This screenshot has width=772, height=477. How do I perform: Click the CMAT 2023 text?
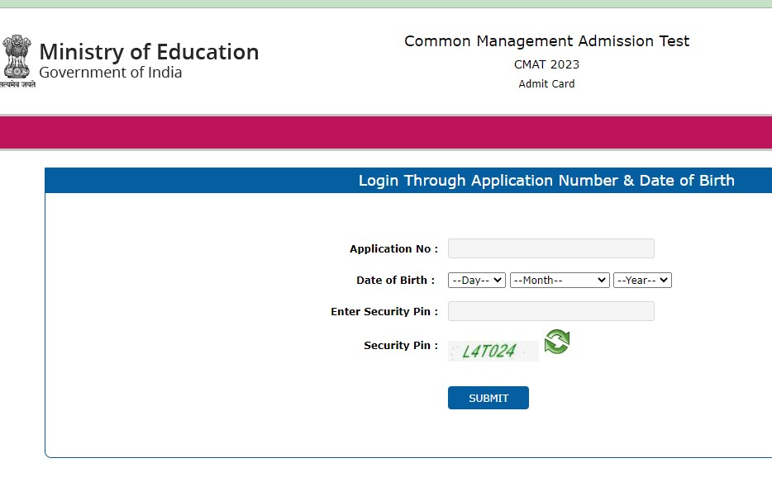coord(546,64)
